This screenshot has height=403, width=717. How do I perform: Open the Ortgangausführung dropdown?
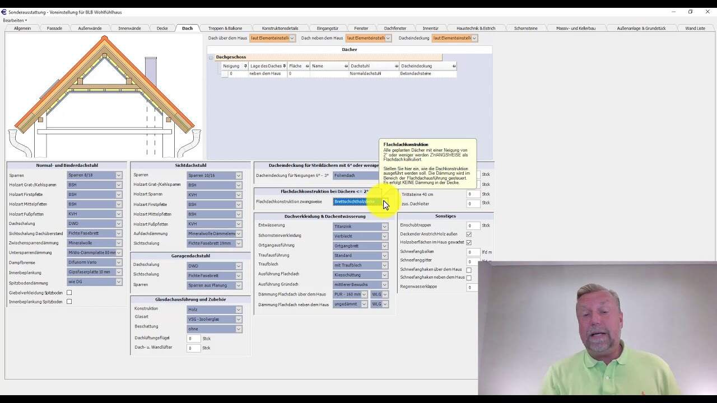pos(361,246)
